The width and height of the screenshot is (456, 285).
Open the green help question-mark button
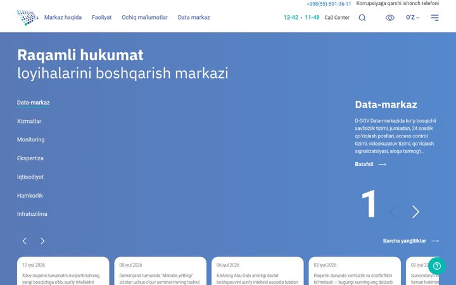click(x=437, y=266)
